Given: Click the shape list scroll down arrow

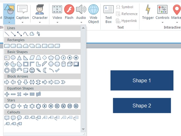Looking at the screenshot, I should [83, 129].
